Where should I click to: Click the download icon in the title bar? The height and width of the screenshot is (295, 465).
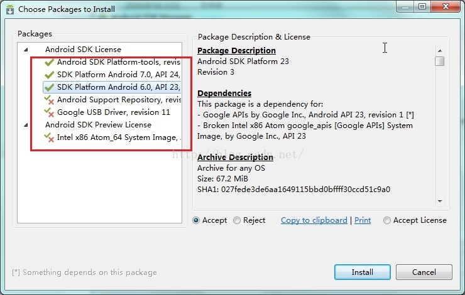tap(10, 9)
